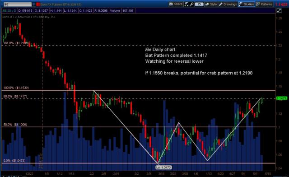Click the Drawings pencil icon
This screenshot has height=177, width=289.
(221, 4)
